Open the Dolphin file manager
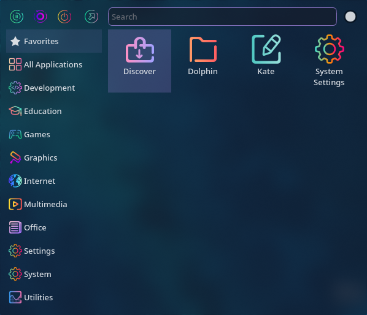 click(x=203, y=61)
